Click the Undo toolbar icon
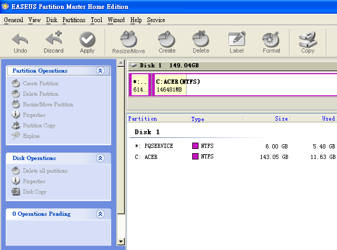Screen dimensions: 337x250 pos(20,39)
